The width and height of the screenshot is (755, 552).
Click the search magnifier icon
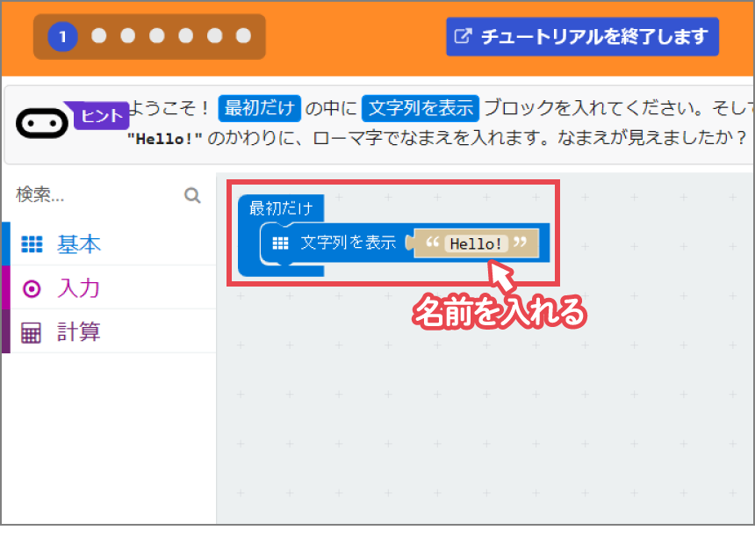pyautogui.click(x=192, y=195)
